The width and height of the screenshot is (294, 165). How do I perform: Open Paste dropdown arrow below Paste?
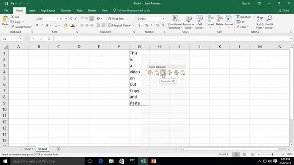[5, 27]
